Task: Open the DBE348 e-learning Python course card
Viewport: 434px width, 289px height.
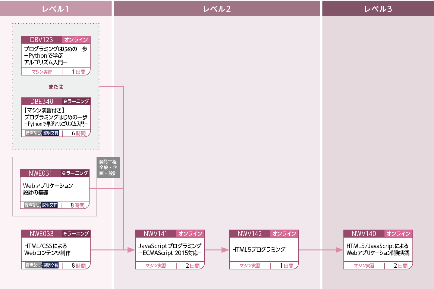Action: (56, 117)
